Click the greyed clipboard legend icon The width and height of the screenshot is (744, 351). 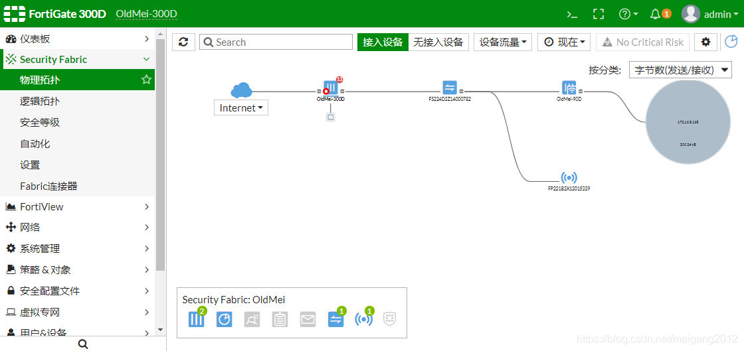[280, 319]
